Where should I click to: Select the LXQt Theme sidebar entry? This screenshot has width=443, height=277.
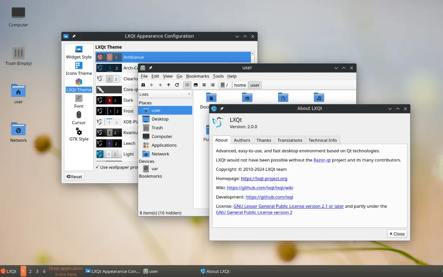(x=79, y=85)
